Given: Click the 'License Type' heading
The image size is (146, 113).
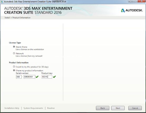Looking at the screenshot, I should (x=15, y=43).
